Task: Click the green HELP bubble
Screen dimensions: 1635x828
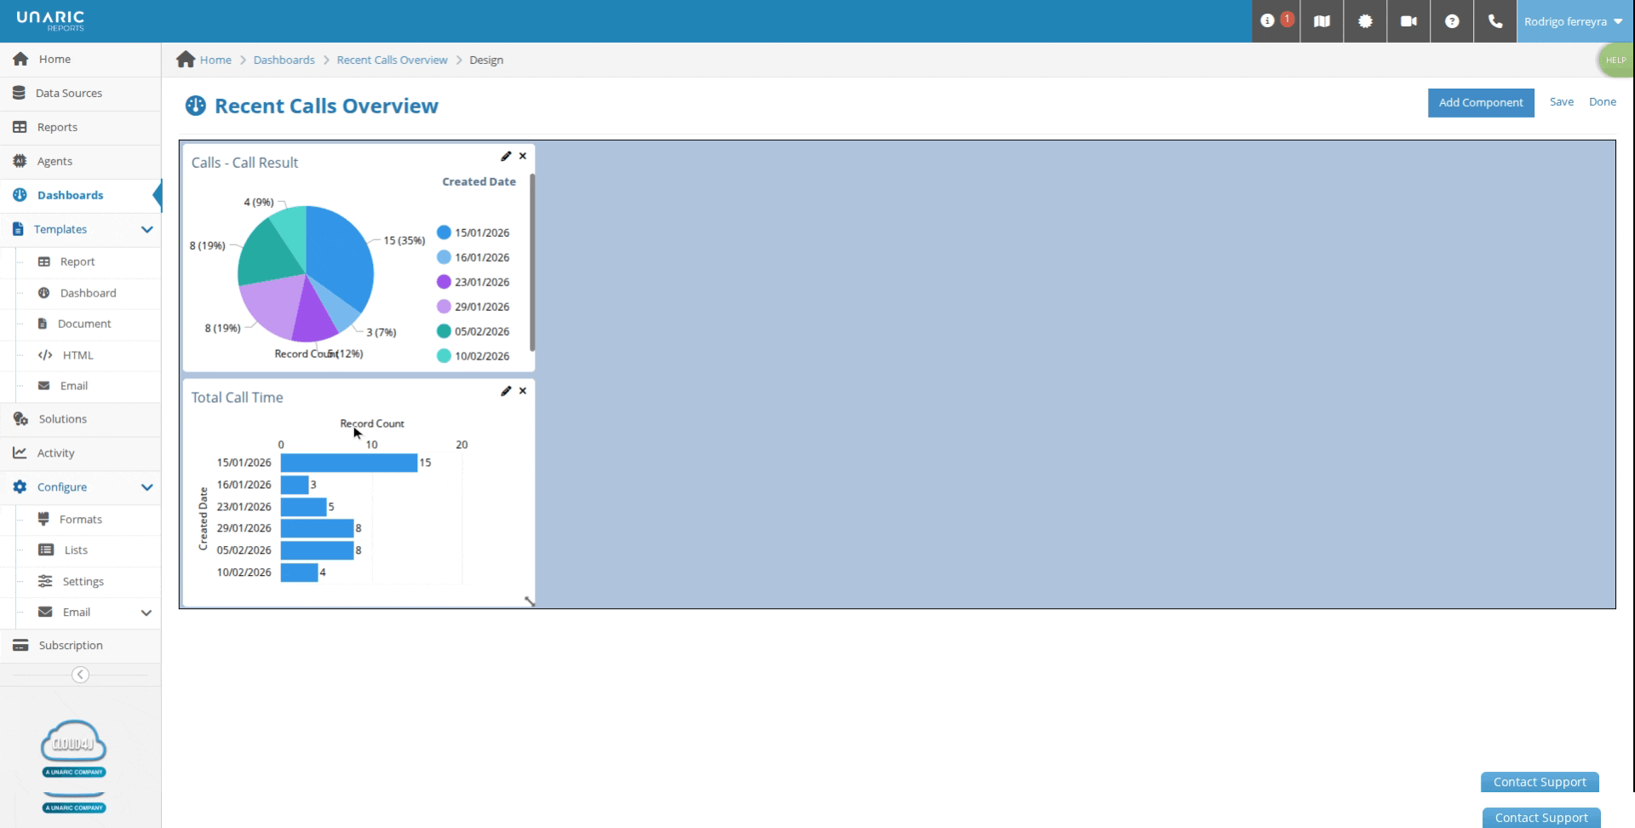Action: (1615, 60)
